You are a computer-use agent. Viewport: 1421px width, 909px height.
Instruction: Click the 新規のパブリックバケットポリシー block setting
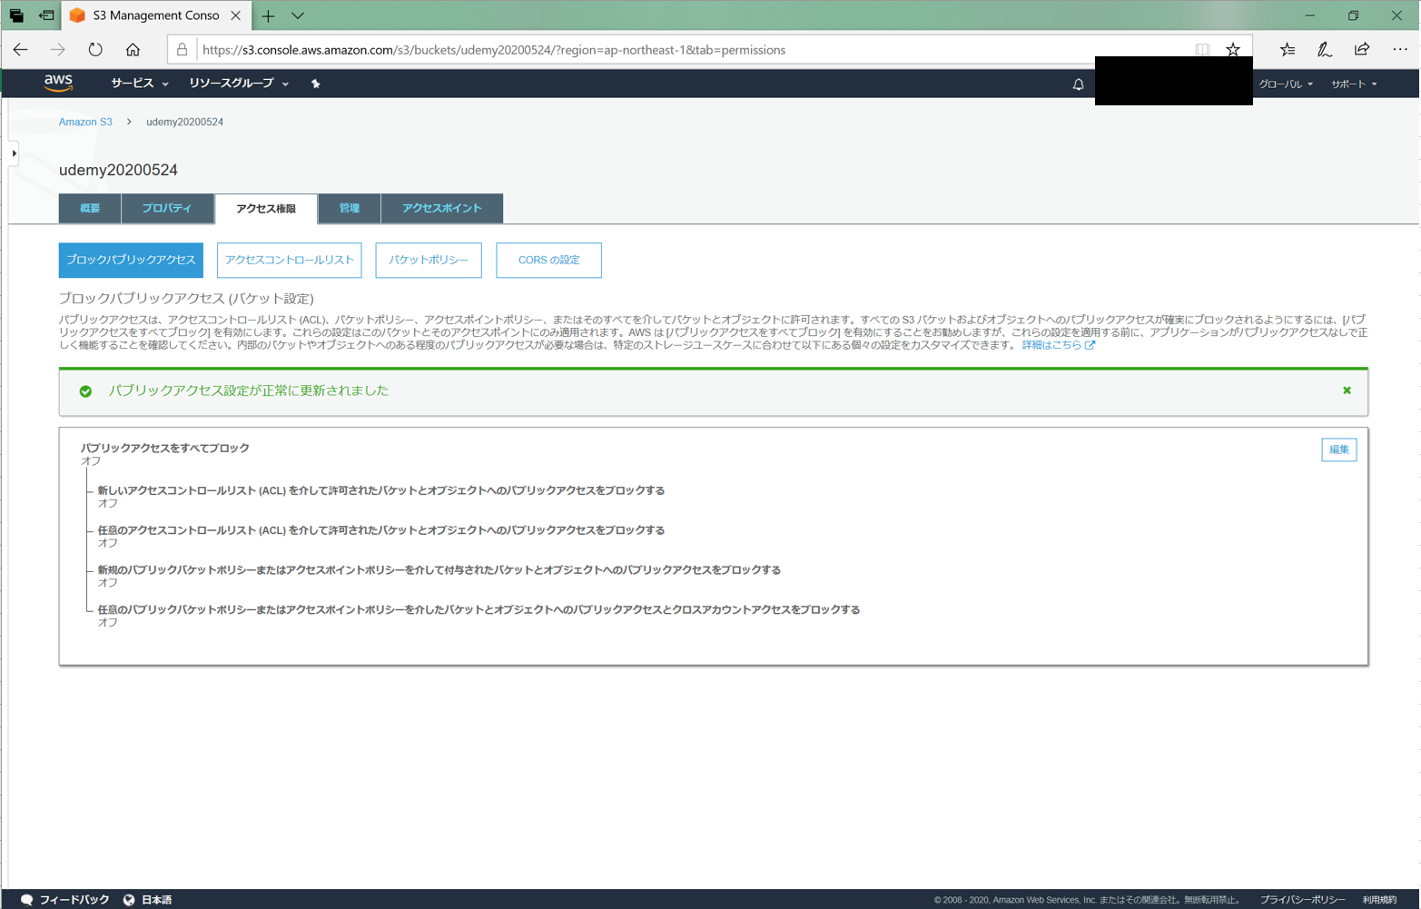click(439, 570)
